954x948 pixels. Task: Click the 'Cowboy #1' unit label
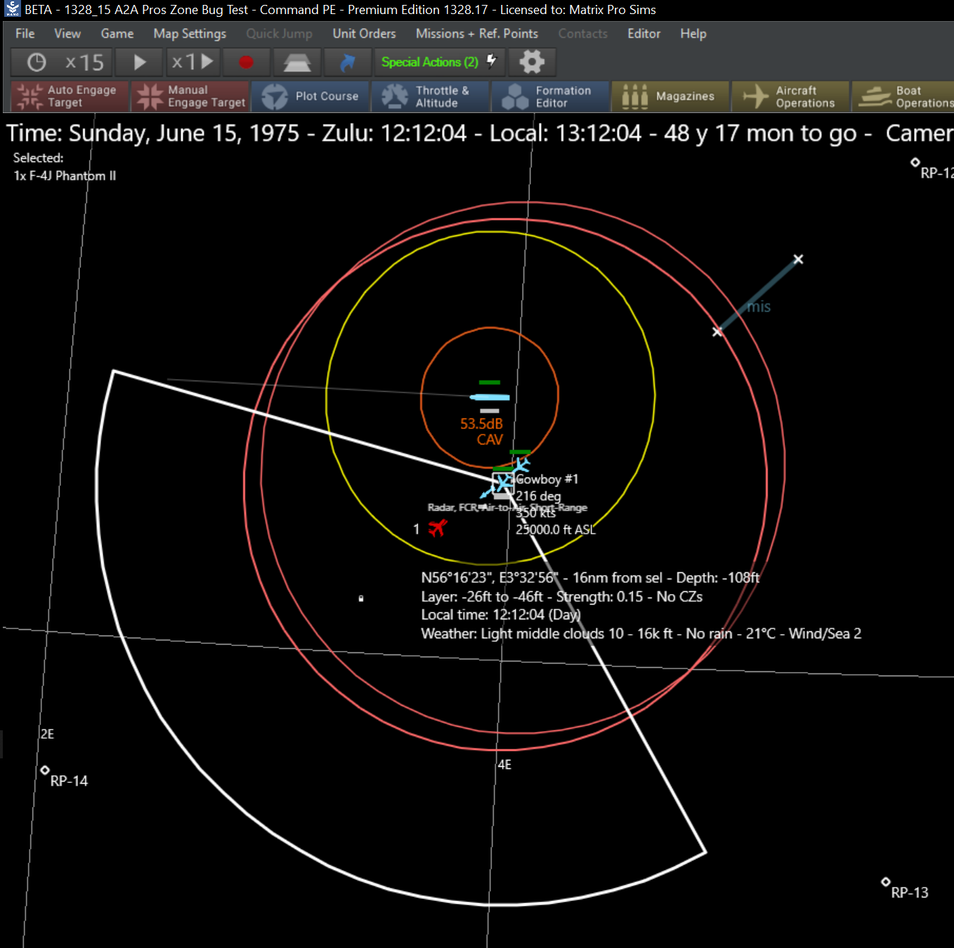(547, 479)
